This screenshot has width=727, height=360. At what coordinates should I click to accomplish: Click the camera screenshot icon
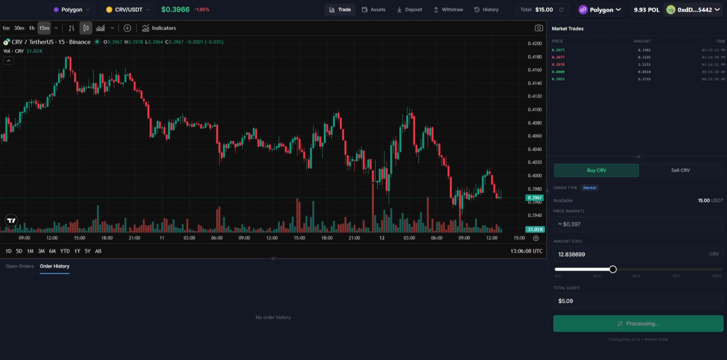539,28
